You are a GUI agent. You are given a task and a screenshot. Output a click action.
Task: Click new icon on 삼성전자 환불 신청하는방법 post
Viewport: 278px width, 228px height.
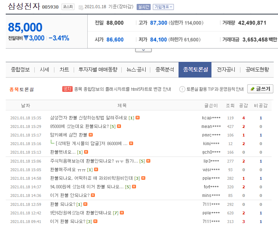[x=138, y=118]
